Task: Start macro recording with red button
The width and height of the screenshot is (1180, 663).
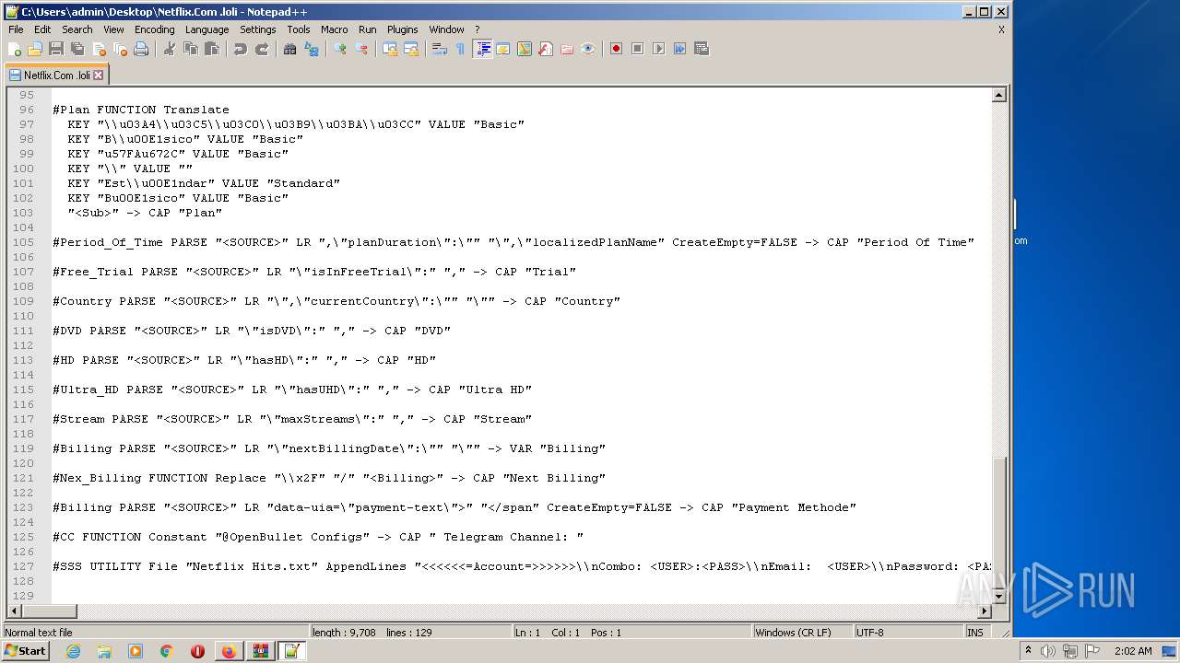Action: [616, 49]
